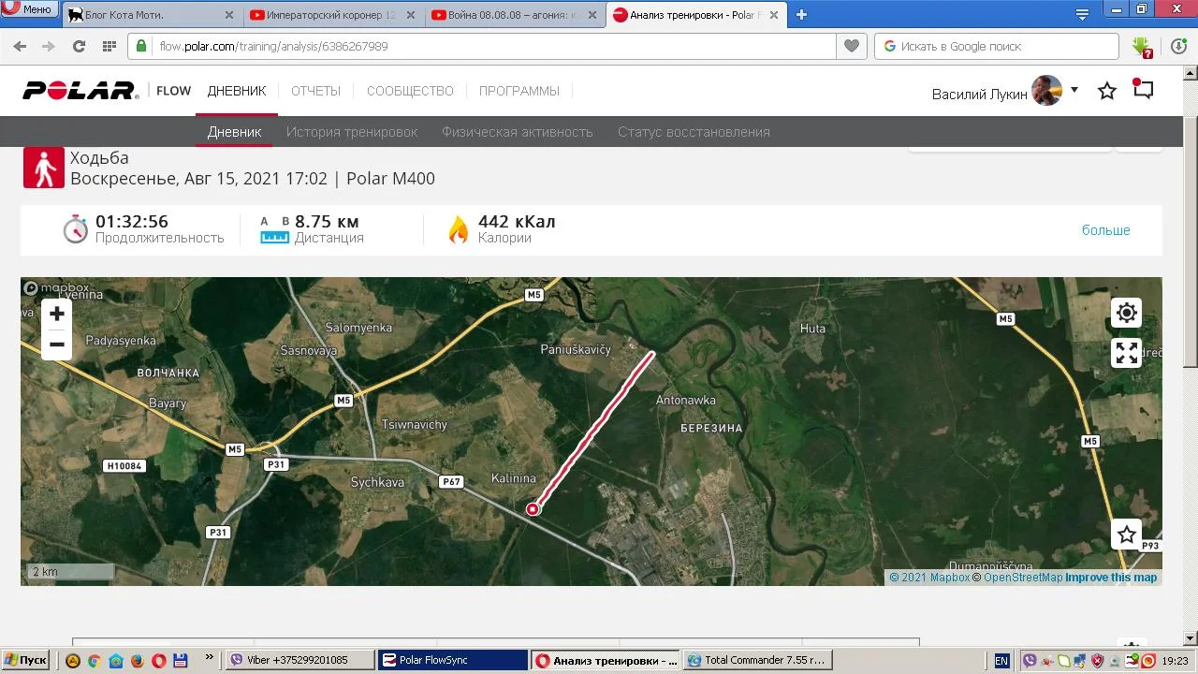Click the mapbox logo on map
This screenshot has height=674, width=1198.
click(56, 287)
